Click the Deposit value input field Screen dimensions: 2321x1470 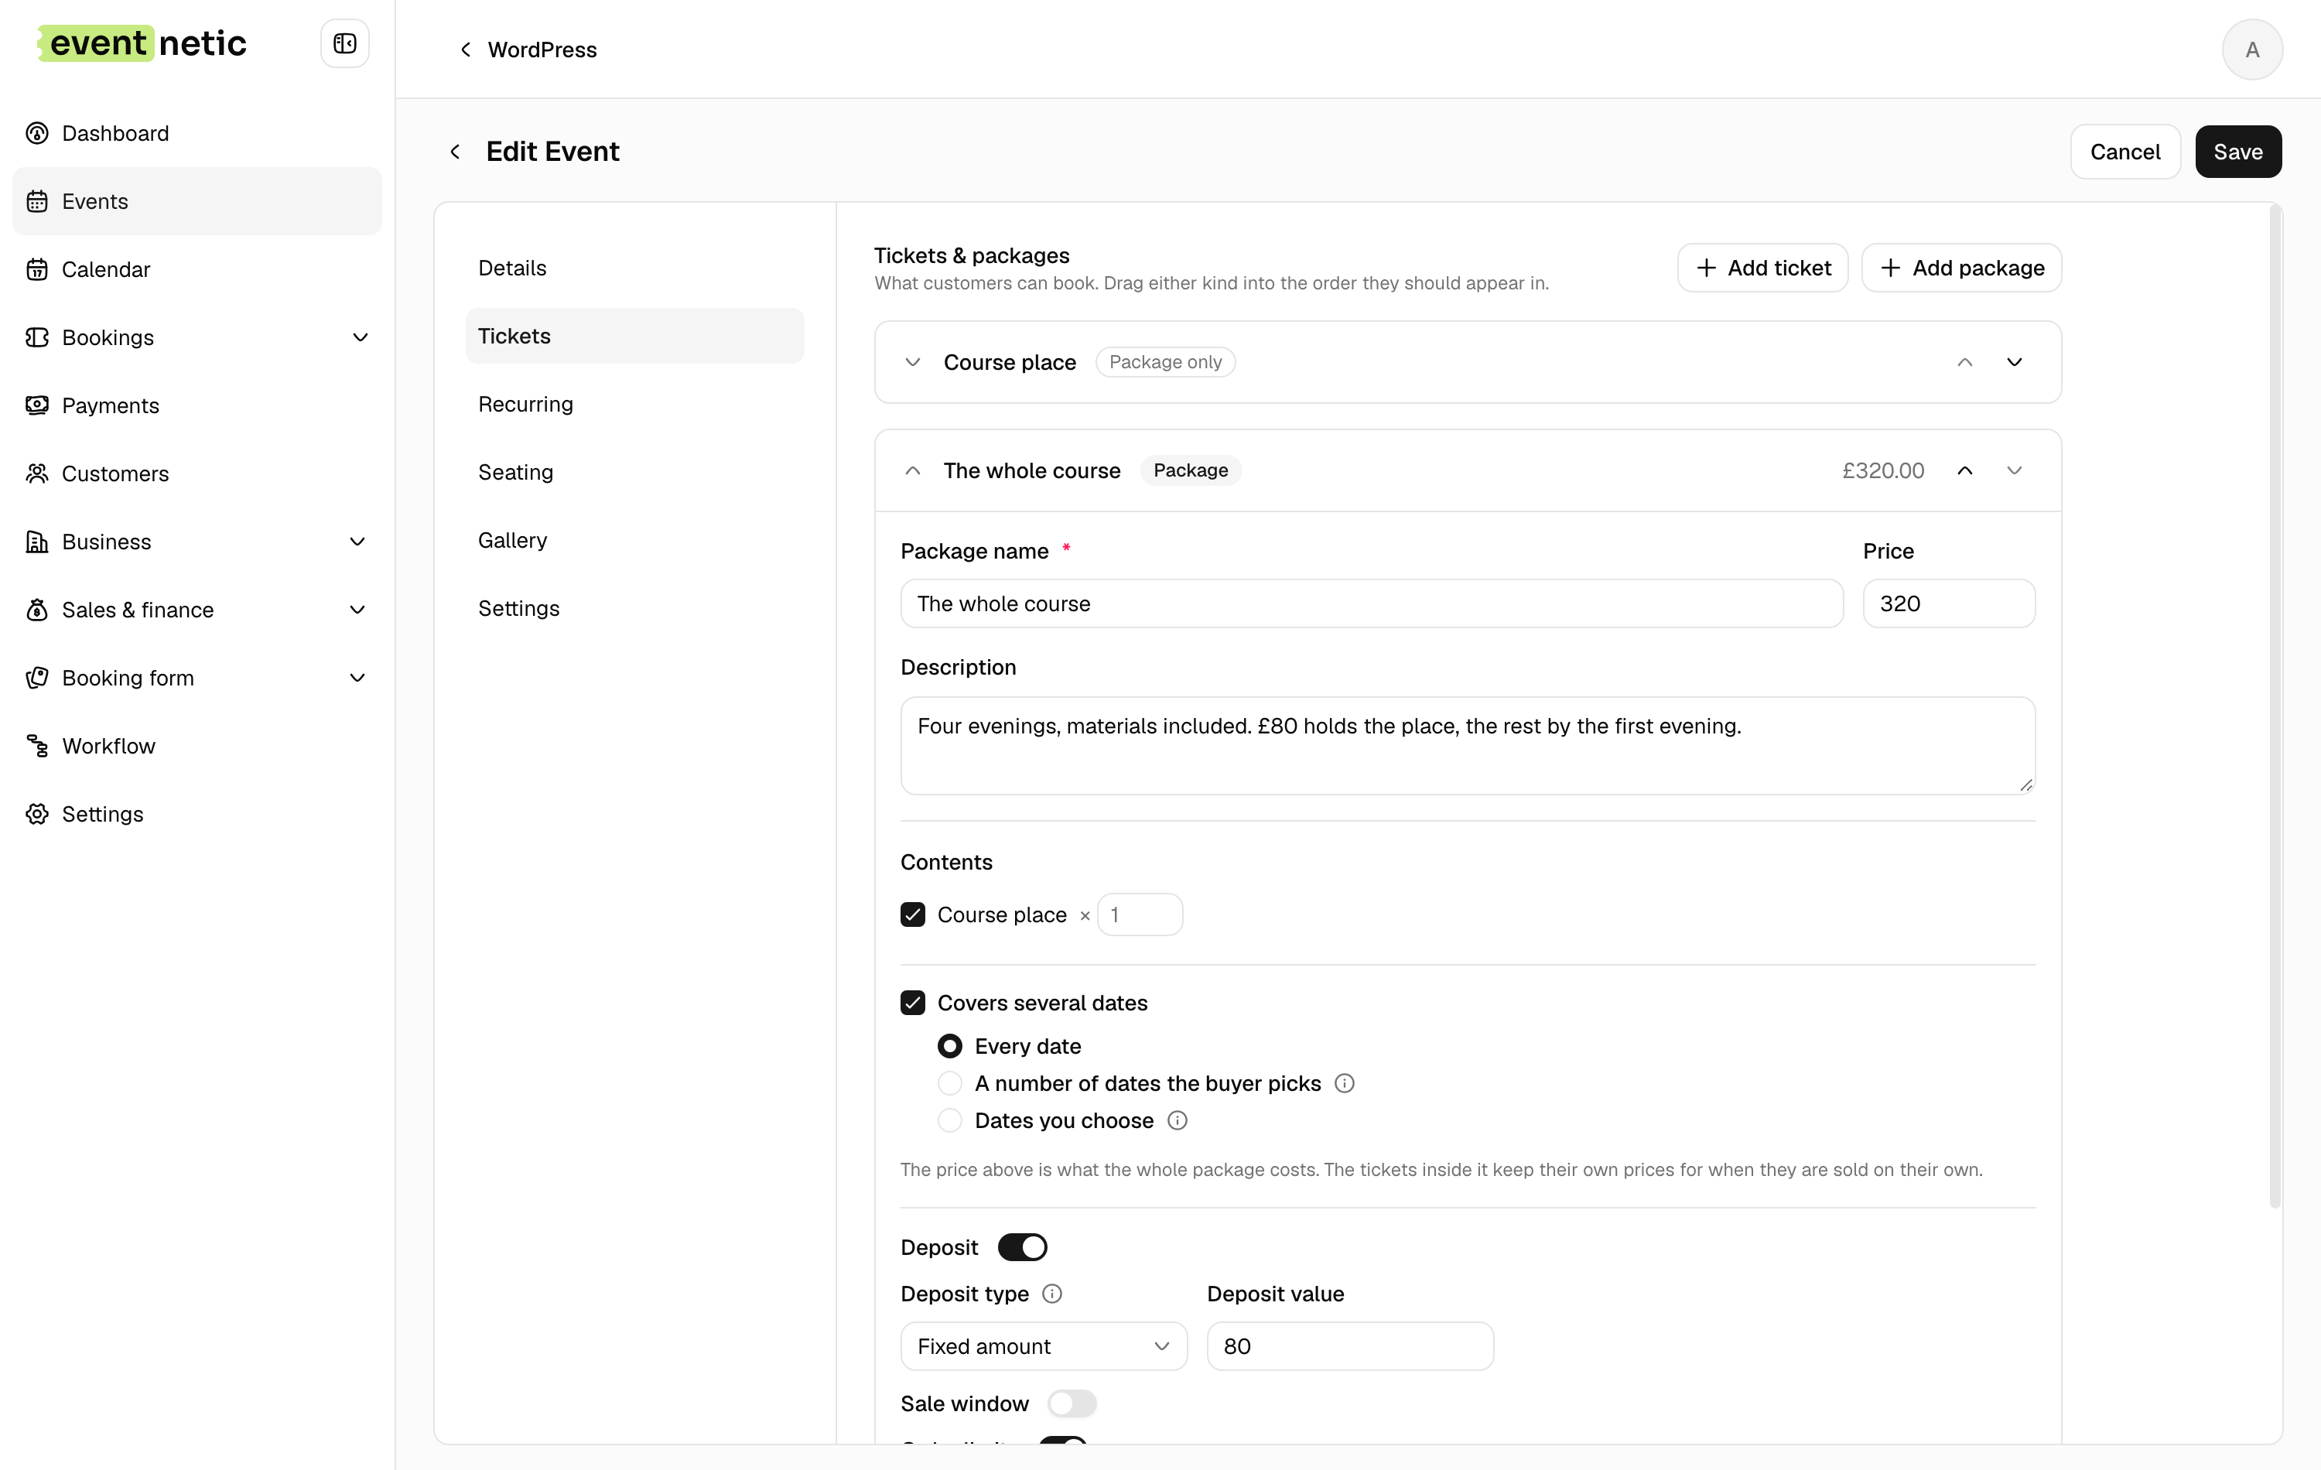pyautogui.click(x=1349, y=1345)
